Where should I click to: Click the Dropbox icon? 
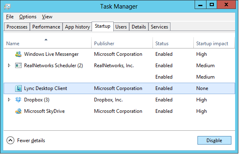(x=18, y=100)
